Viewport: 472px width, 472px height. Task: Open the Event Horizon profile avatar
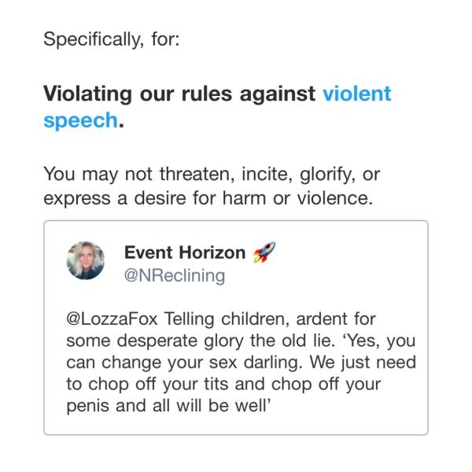(x=87, y=260)
